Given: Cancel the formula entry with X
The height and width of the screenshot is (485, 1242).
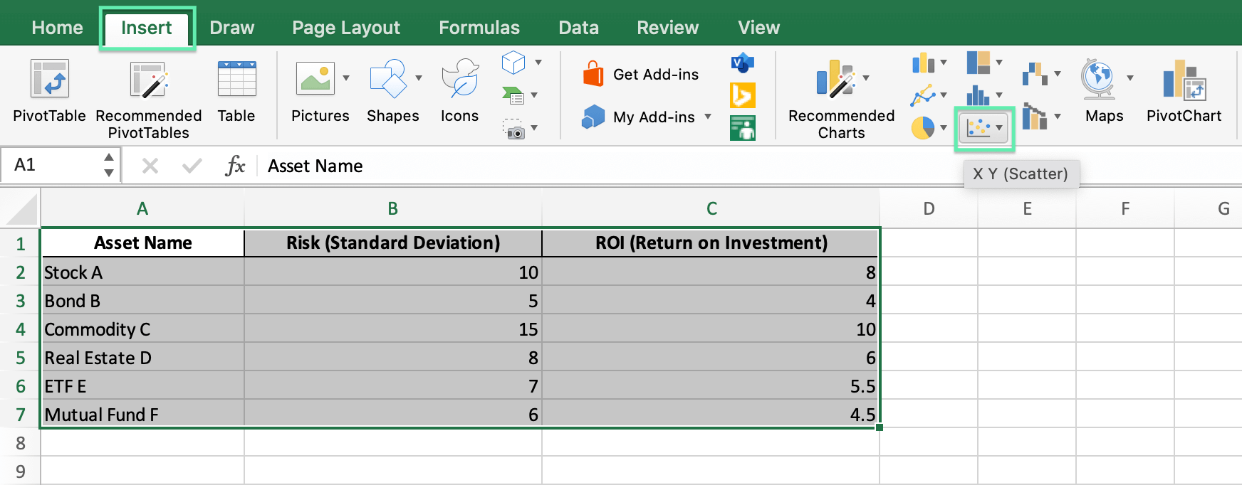Looking at the screenshot, I should (150, 166).
